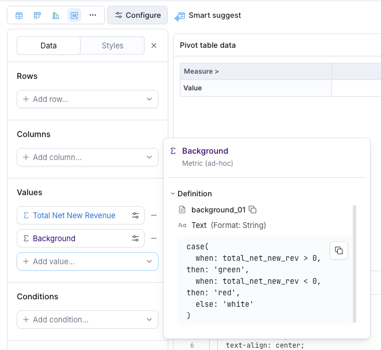This screenshot has width=381, height=350.
Task: Remove the Background value
Action: tap(154, 238)
